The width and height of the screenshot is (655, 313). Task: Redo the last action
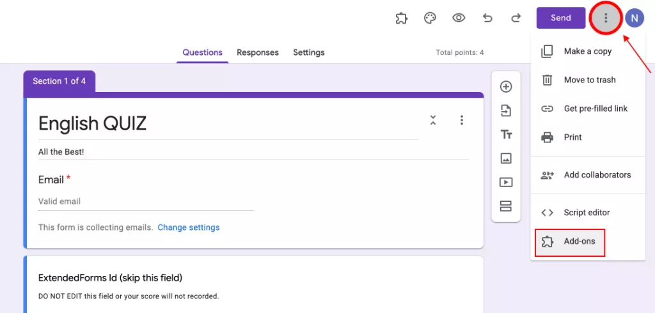pos(516,18)
